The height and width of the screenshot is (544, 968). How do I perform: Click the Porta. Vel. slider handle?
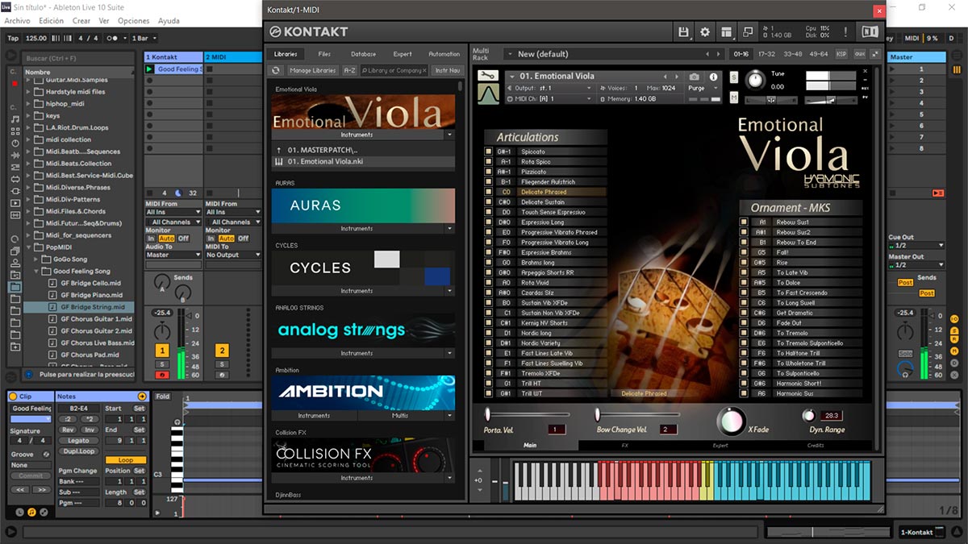point(487,414)
